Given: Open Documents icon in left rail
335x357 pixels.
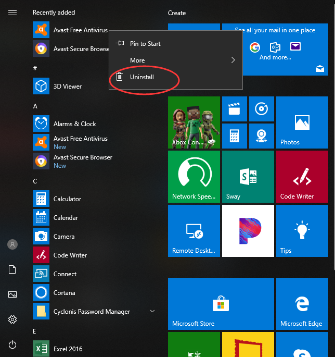Looking at the screenshot, I should (12, 269).
